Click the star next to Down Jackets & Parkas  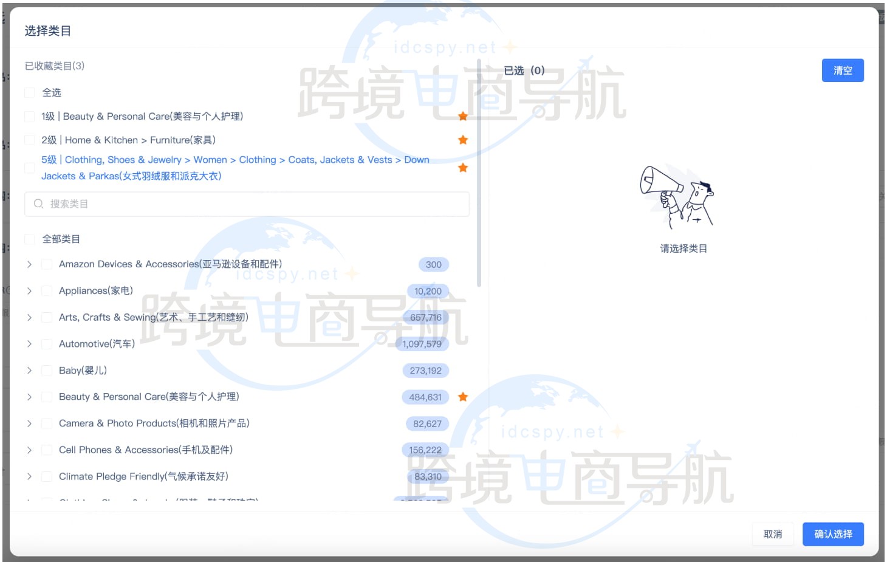pos(463,168)
